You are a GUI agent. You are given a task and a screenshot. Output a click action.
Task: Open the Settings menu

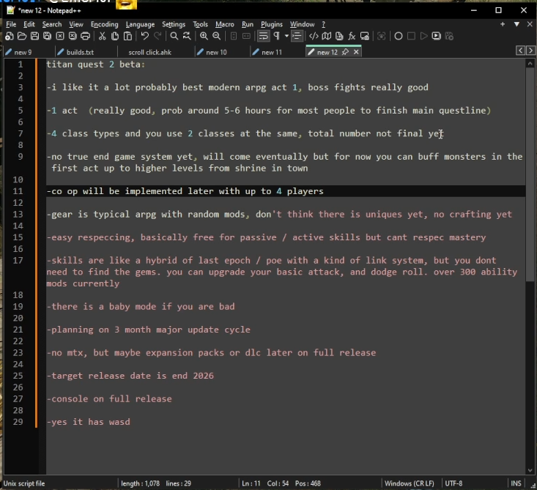point(174,24)
